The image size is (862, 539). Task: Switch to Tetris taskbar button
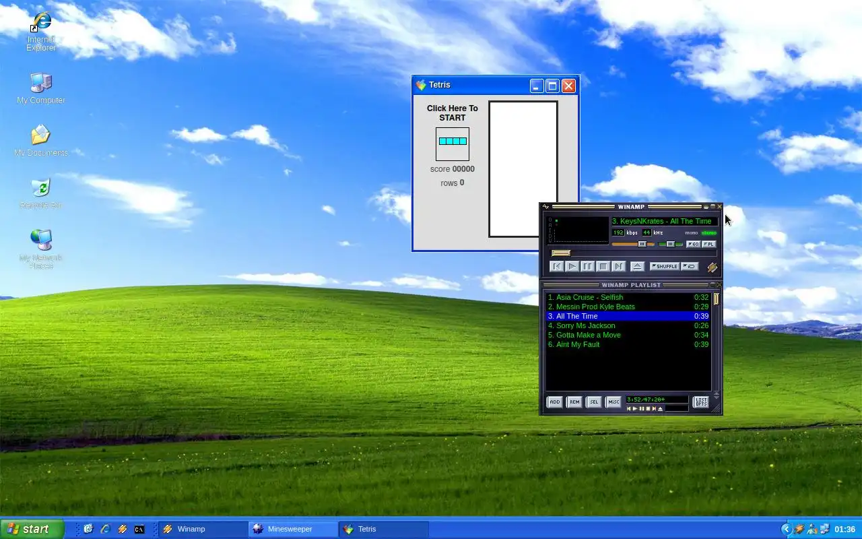[383, 529]
